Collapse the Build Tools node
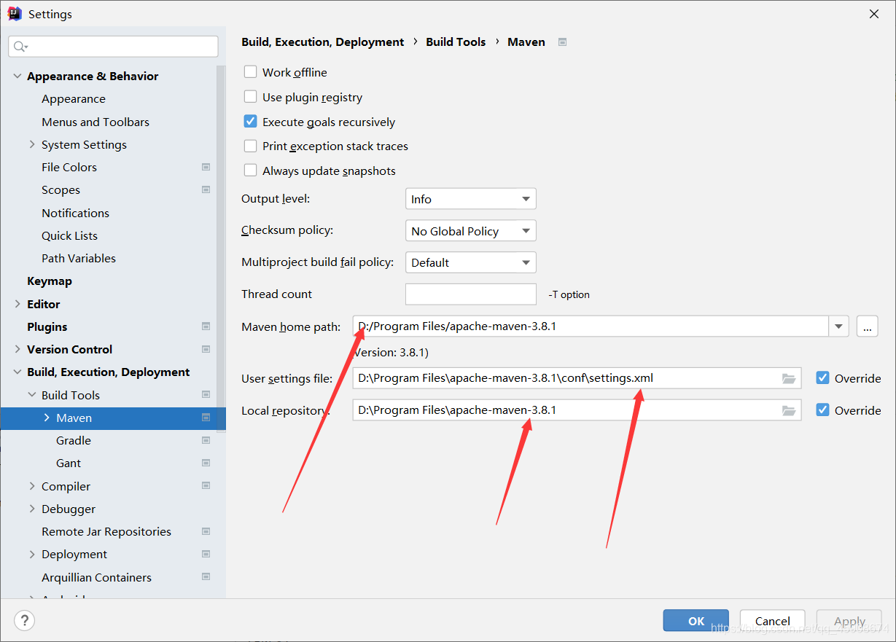 [32, 395]
